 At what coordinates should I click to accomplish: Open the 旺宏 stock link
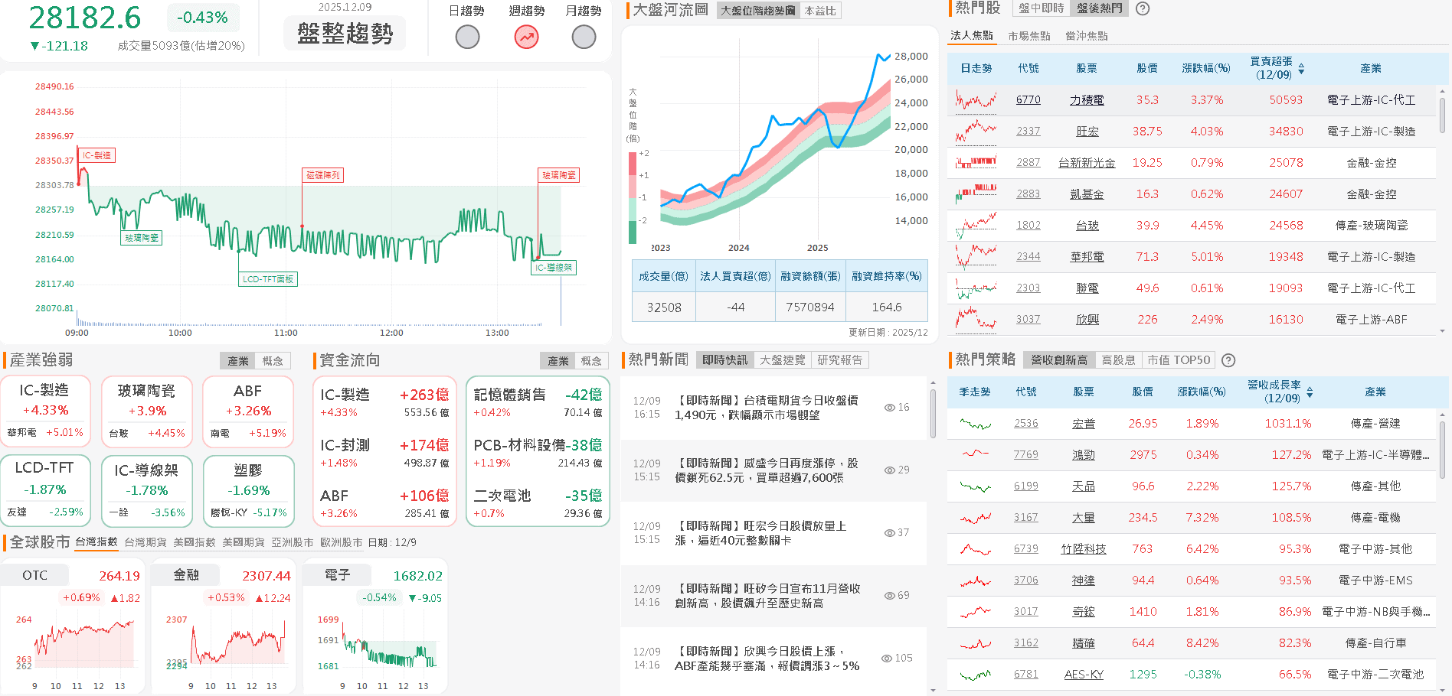coord(1086,131)
